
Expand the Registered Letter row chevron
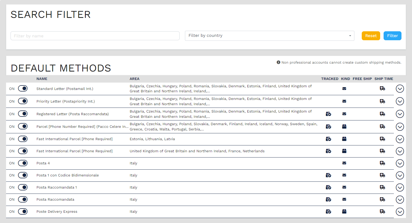(400, 114)
